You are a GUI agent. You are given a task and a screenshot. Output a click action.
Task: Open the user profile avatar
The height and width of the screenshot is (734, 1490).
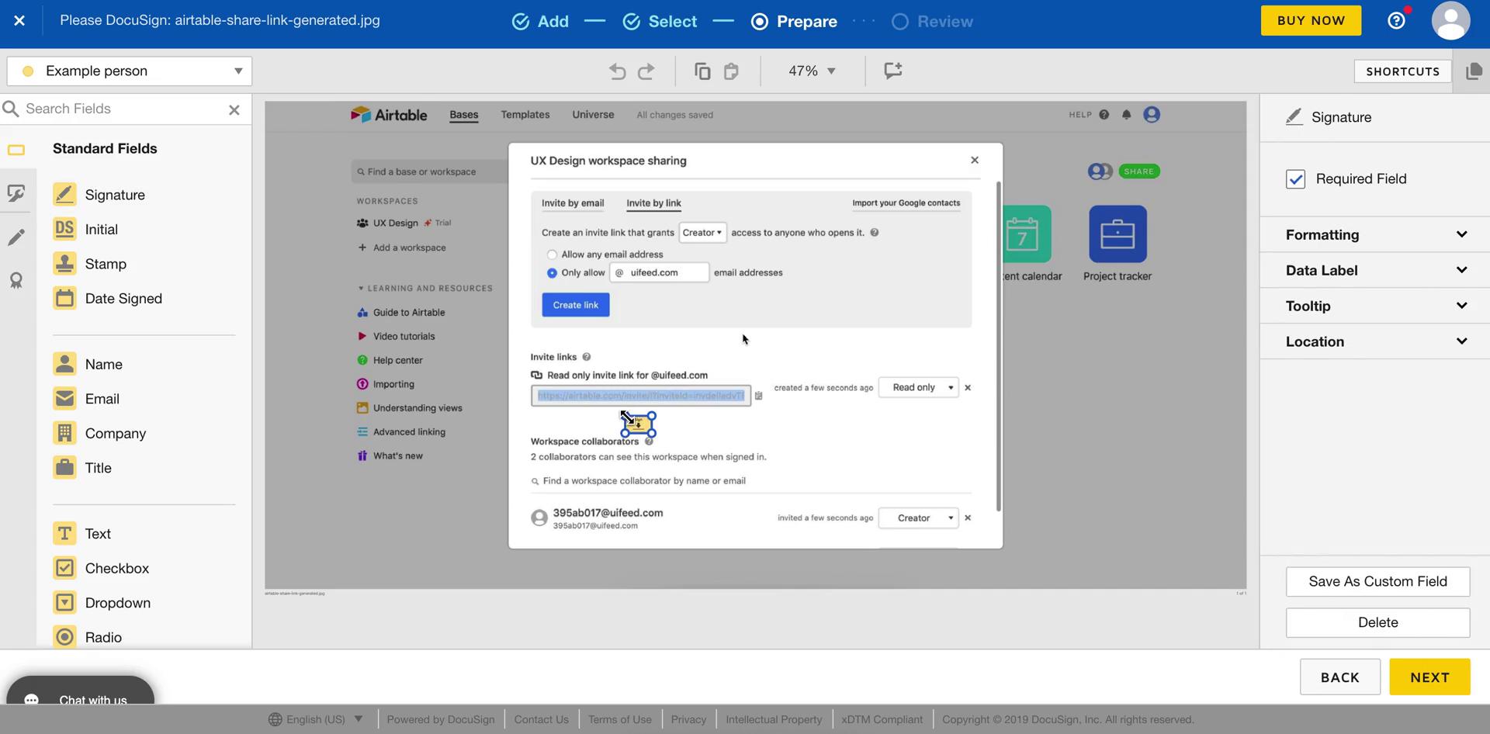coord(1450,21)
